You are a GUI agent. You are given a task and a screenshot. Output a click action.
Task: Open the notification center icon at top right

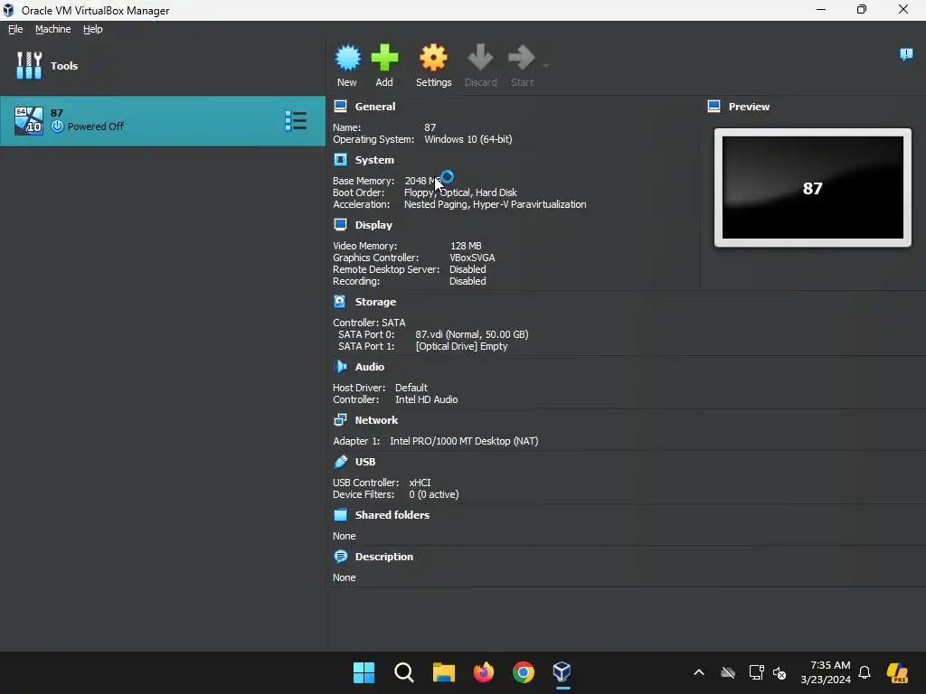click(906, 54)
